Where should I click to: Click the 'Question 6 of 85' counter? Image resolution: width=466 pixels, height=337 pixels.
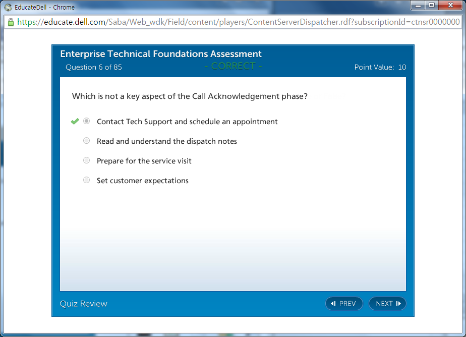click(94, 67)
